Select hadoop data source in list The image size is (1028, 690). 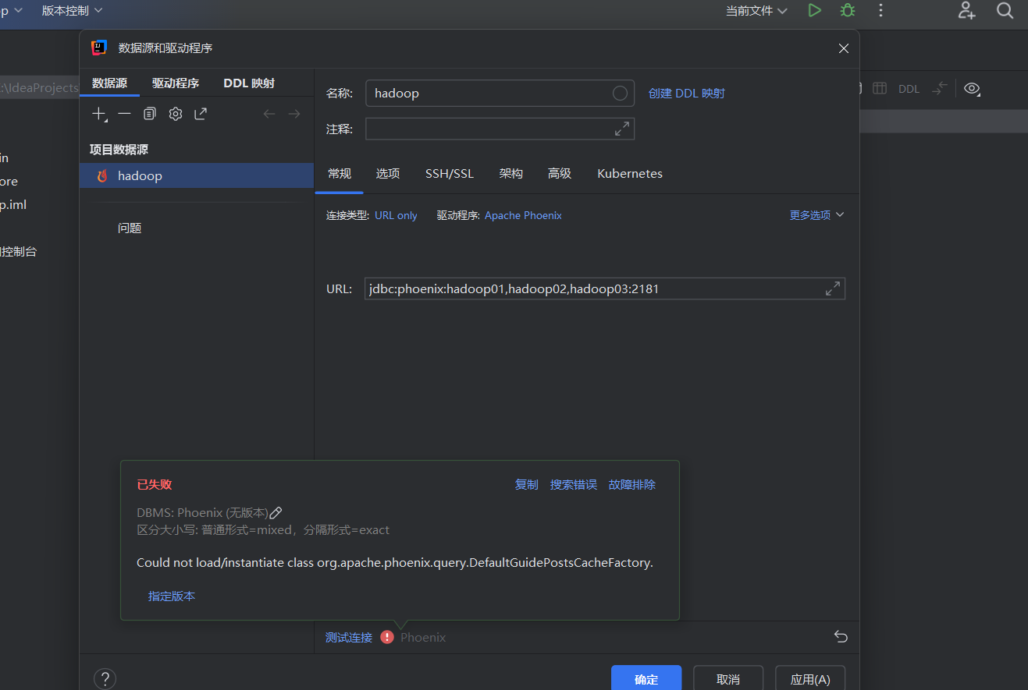(197, 175)
